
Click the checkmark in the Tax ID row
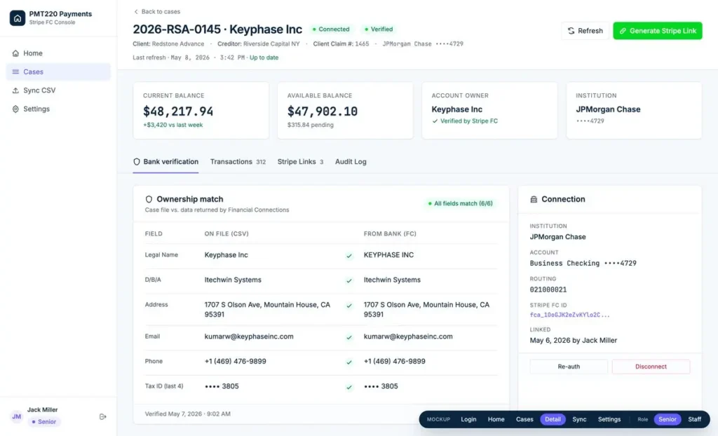(x=349, y=387)
